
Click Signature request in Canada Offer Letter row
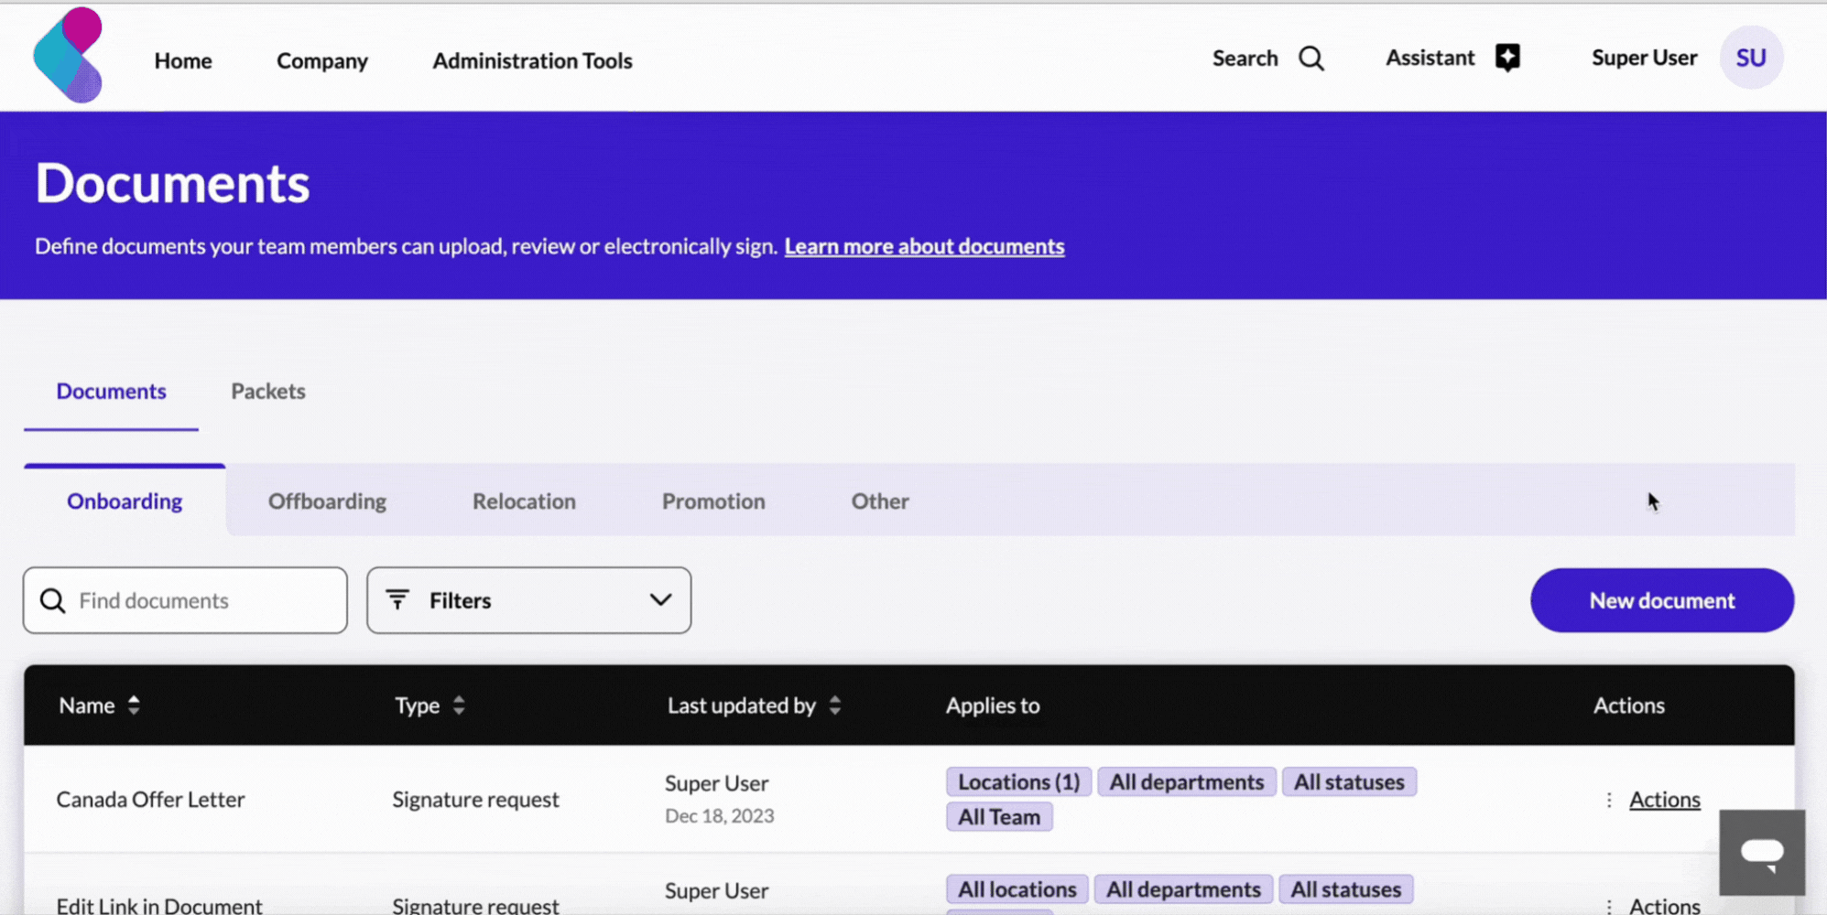click(475, 800)
